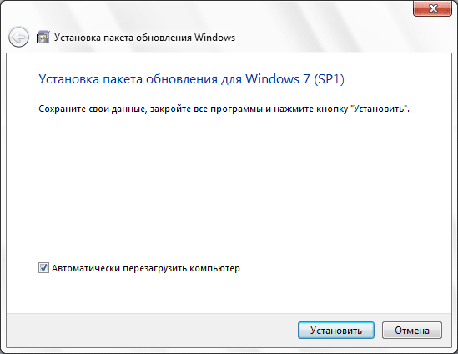The image size is (458, 354).
Task: Click the back arrow button
Action: (x=18, y=37)
